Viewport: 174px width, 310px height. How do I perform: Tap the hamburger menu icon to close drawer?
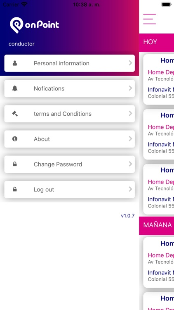(150, 19)
